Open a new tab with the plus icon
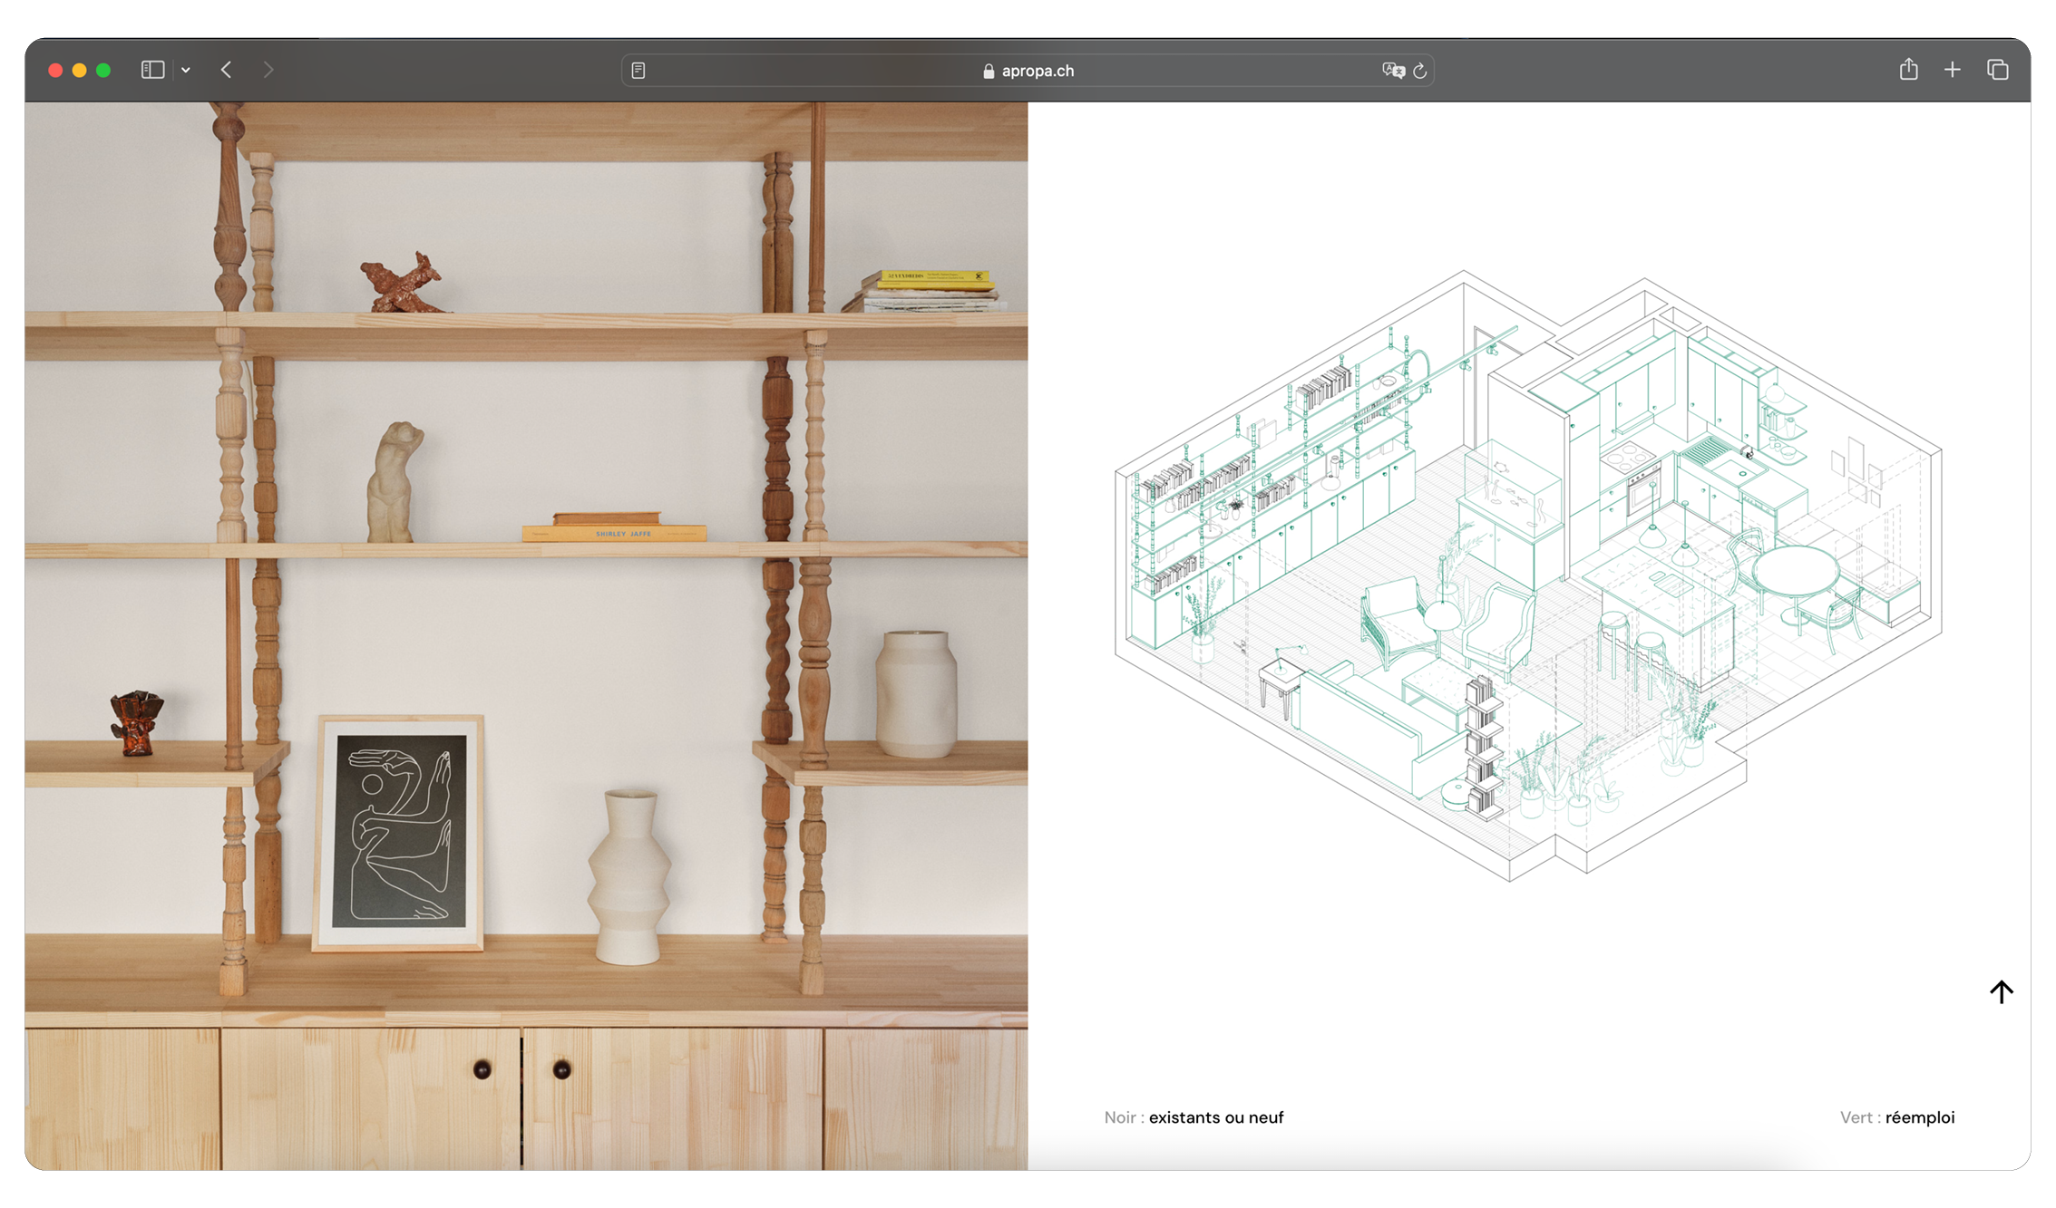 click(1953, 70)
